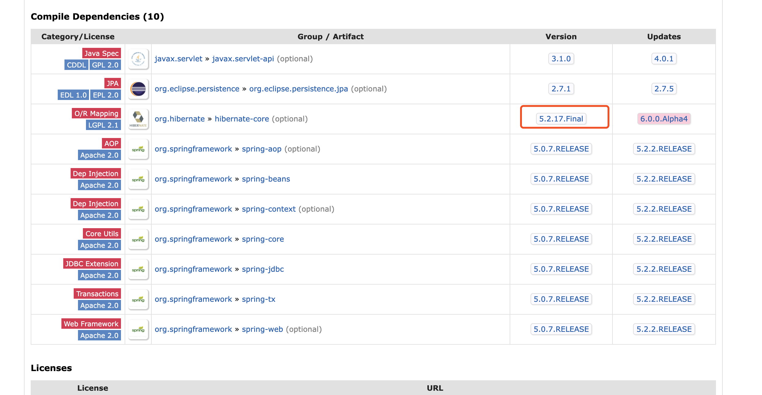
Task: Click the Spring logo beside spring-tx
Action: pos(138,299)
